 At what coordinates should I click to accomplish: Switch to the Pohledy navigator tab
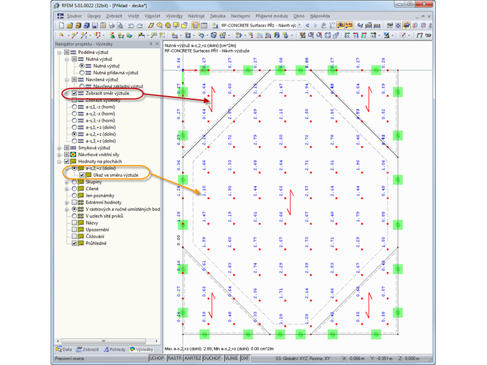(115, 349)
